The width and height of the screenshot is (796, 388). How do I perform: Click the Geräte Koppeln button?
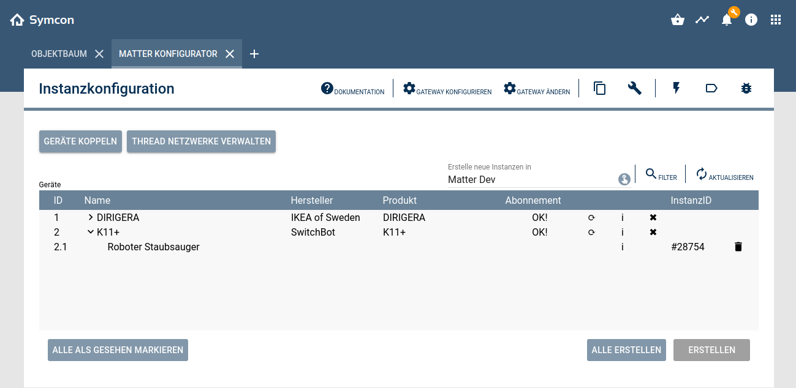click(81, 141)
